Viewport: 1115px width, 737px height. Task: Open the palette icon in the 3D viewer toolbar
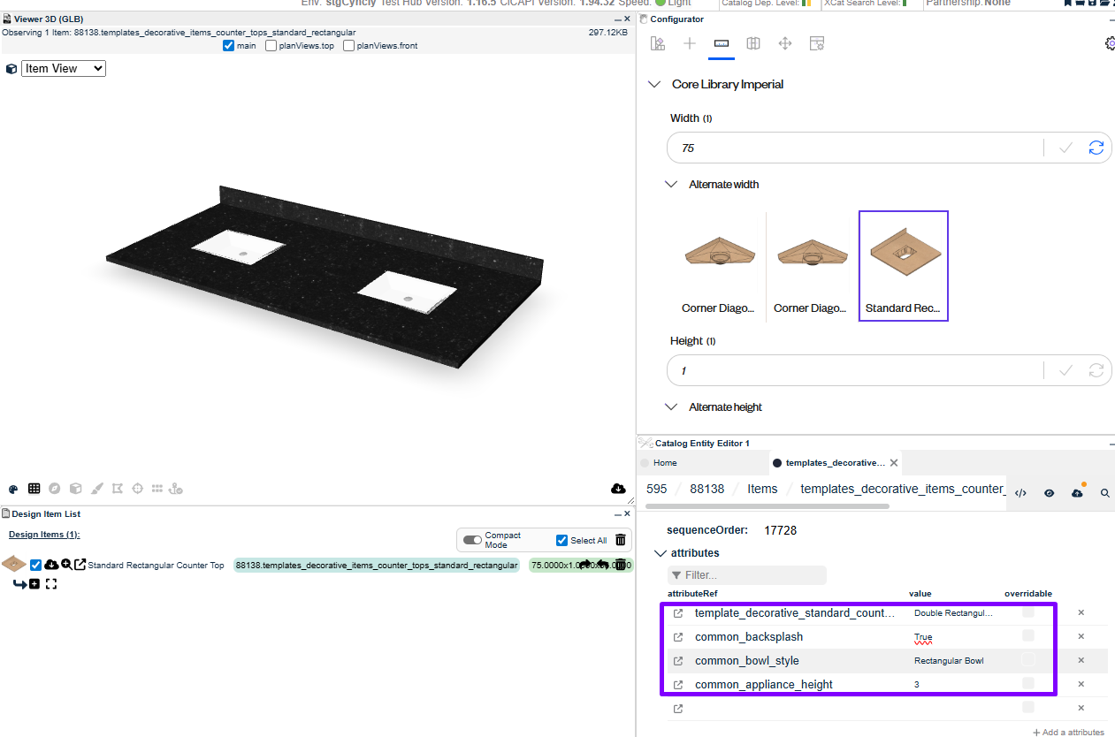[x=13, y=489]
